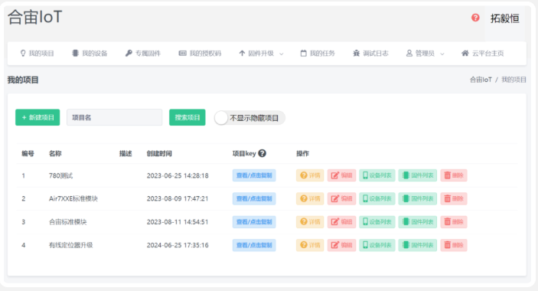Click the red help question icon
Screen dimensions: 538x291
pos(475,18)
